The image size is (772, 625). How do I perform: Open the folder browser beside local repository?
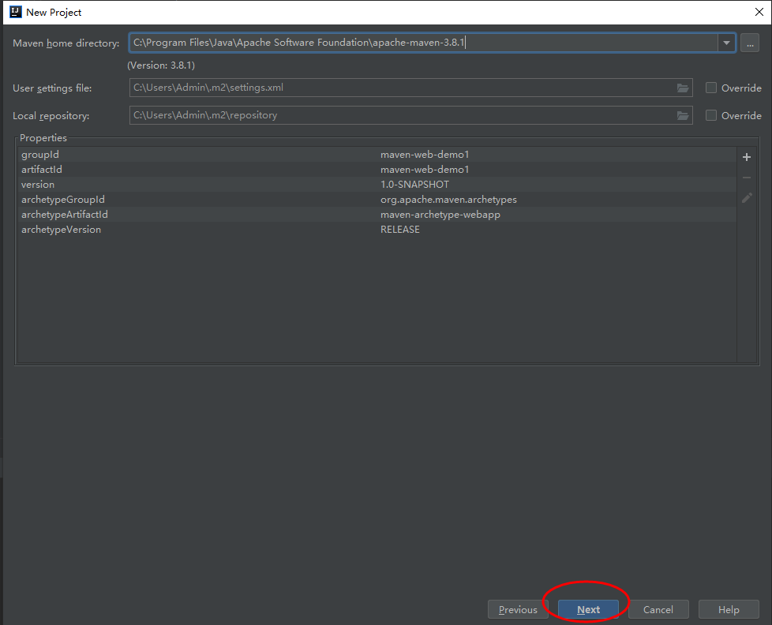(682, 115)
